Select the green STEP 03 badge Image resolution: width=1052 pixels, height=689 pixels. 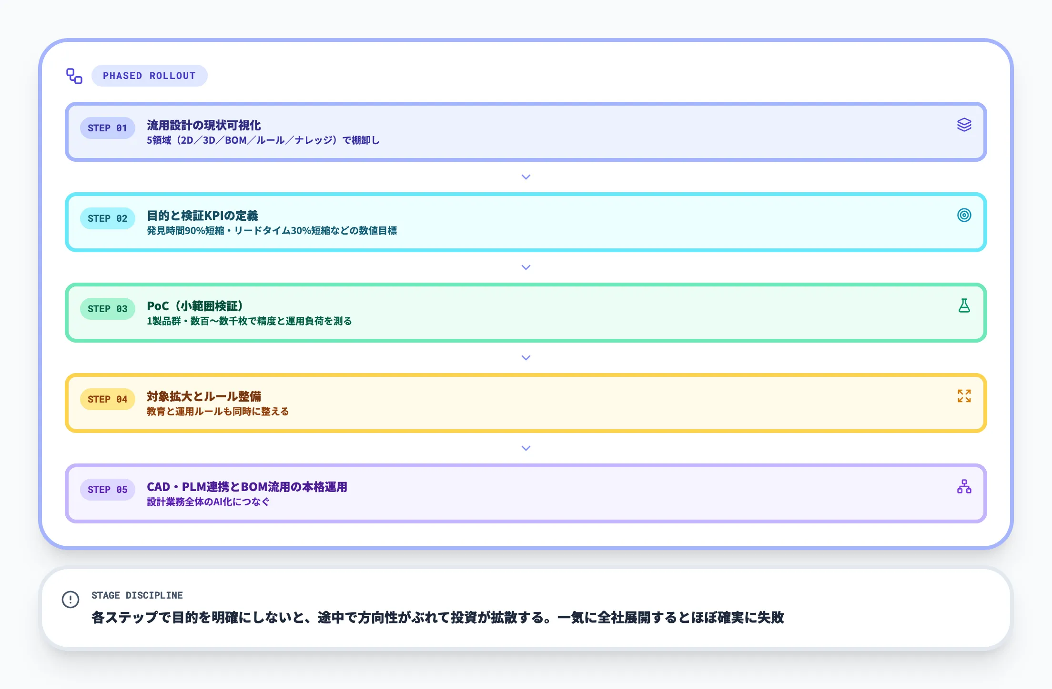coord(107,309)
